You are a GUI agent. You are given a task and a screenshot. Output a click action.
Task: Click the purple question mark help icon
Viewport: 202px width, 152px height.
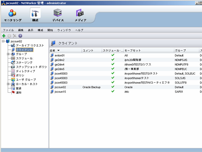click(20, 36)
